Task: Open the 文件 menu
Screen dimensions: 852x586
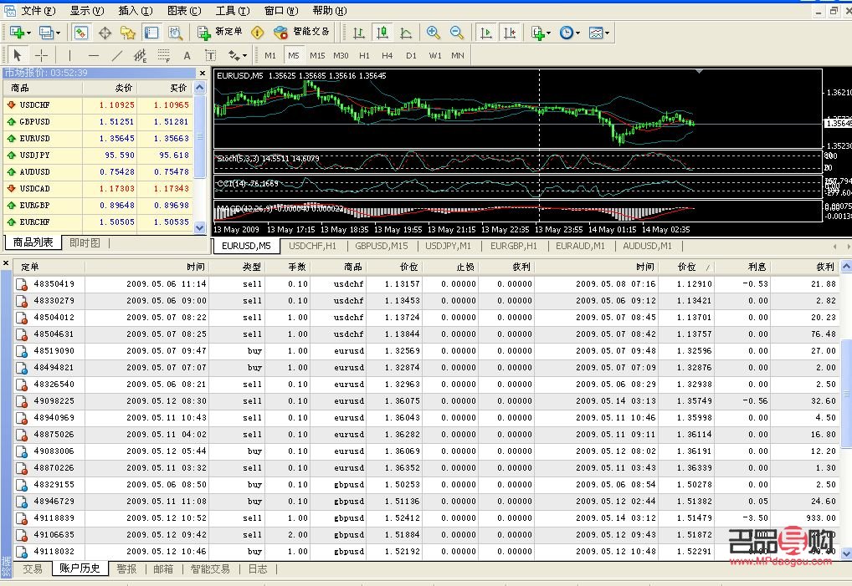Action: click(x=38, y=10)
